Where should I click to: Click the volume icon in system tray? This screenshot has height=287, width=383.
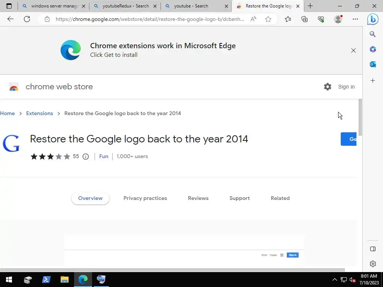(x=352, y=280)
